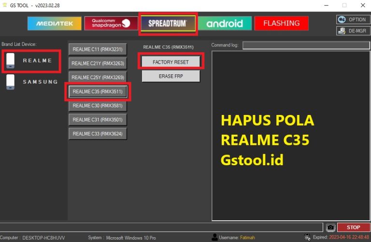The image size is (371, 242).
Task: Open the MediaTek chipset tab
Action: [x=54, y=23]
